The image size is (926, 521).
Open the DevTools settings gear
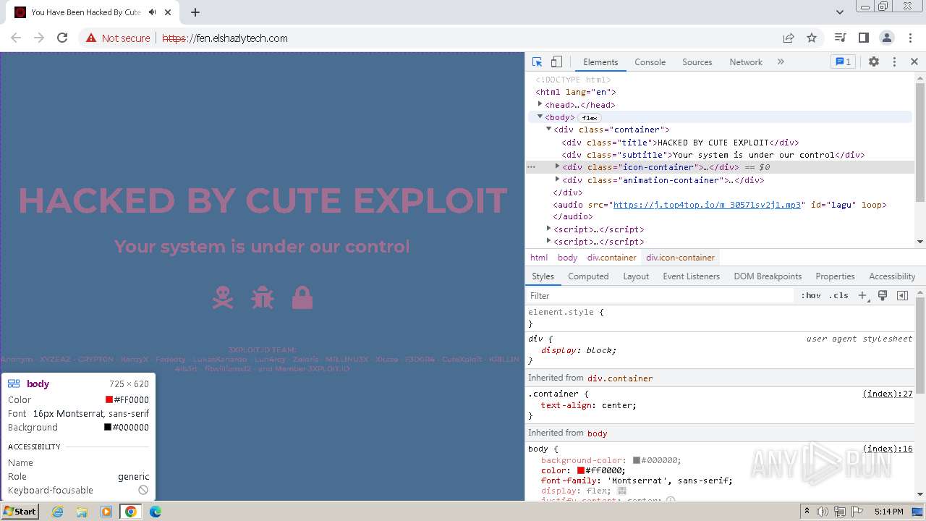(874, 62)
